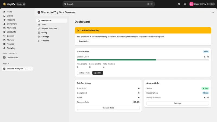Click the Products tag icon
Viewport: 217px width, 122px height.
click(4, 20)
